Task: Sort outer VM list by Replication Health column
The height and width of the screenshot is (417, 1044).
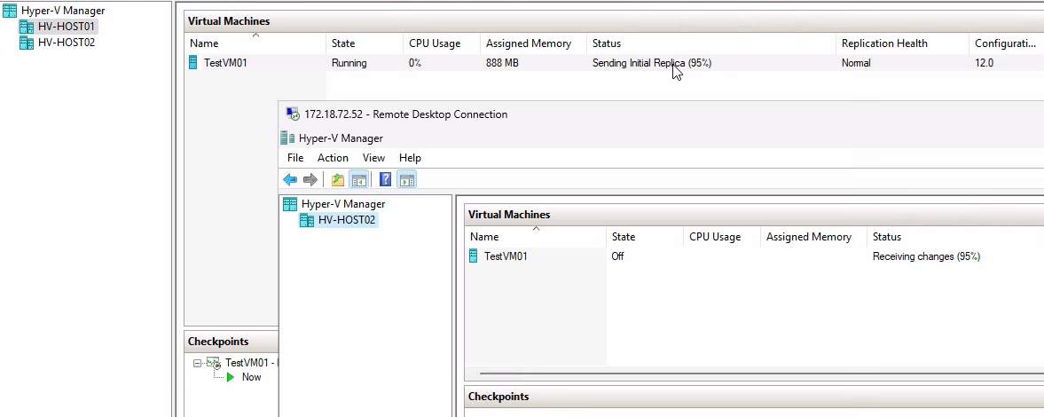Action: click(x=901, y=43)
